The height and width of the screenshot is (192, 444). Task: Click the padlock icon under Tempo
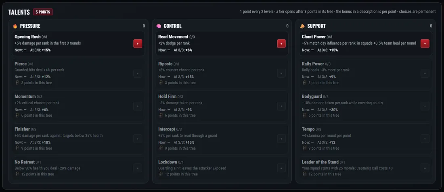[x=304, y=148]
